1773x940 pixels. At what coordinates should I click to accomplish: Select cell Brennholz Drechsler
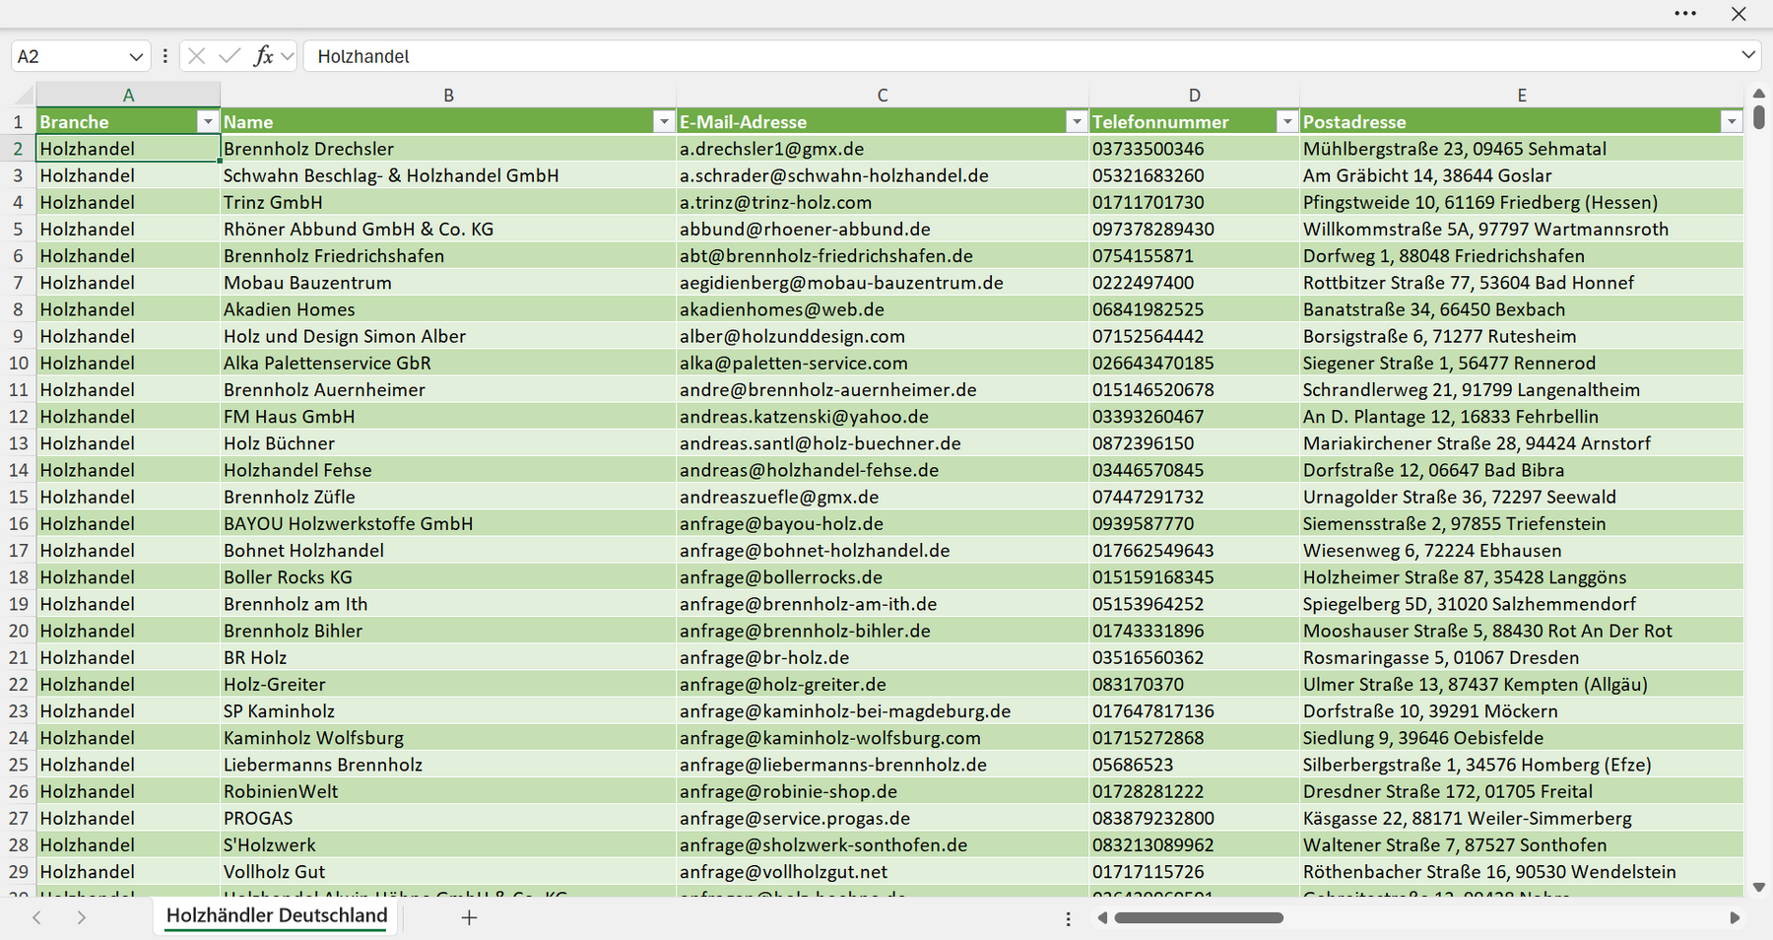[x=448, y=149]
